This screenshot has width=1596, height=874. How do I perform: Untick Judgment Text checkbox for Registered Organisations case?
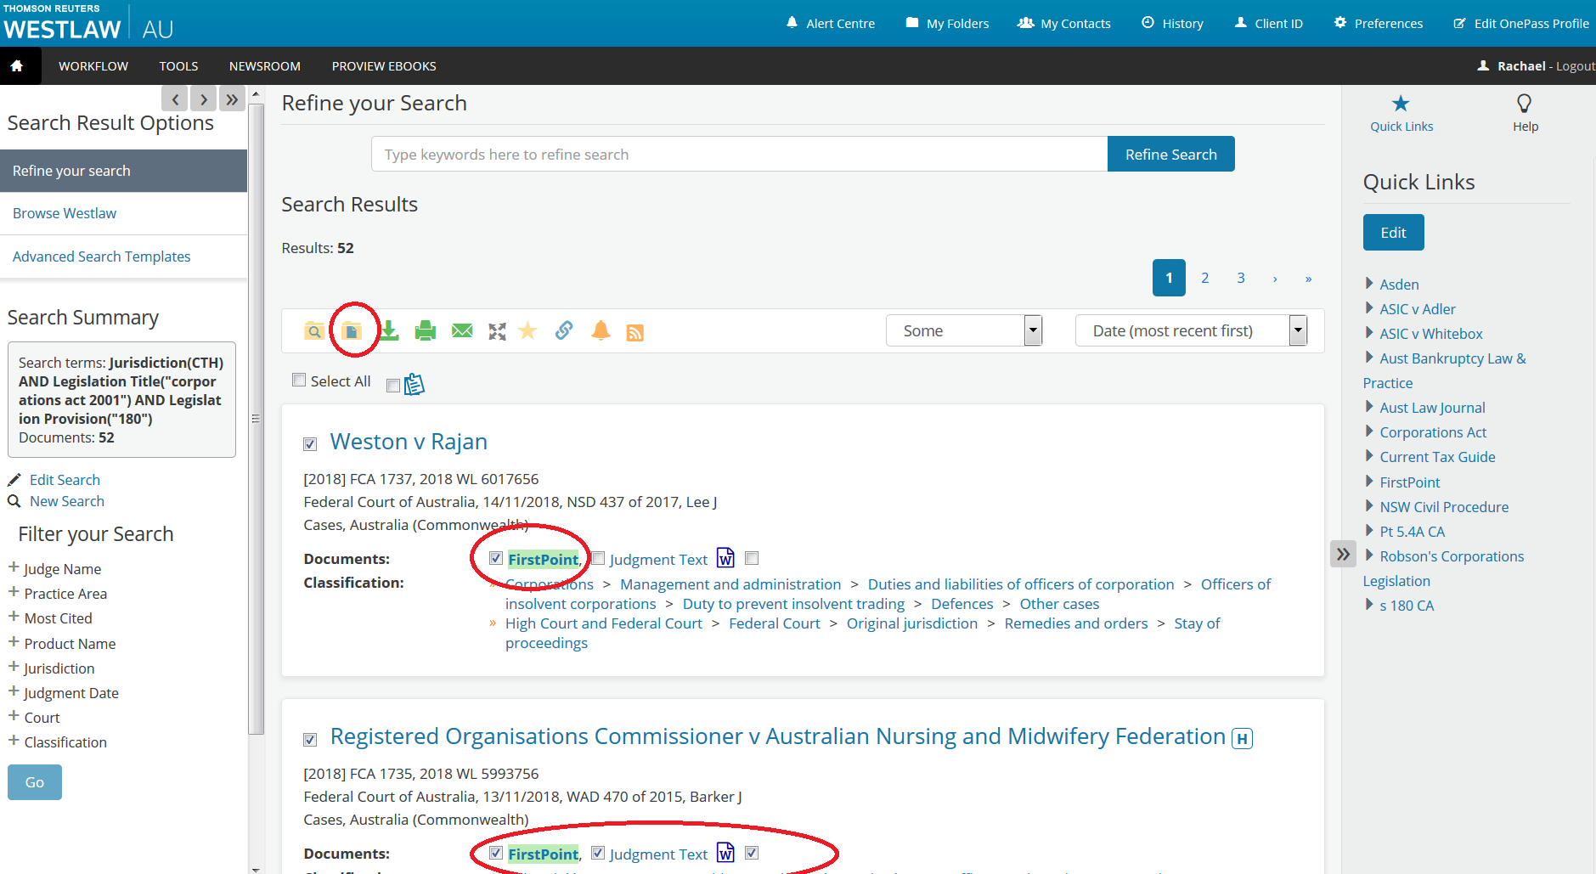(x=598, y=853)
